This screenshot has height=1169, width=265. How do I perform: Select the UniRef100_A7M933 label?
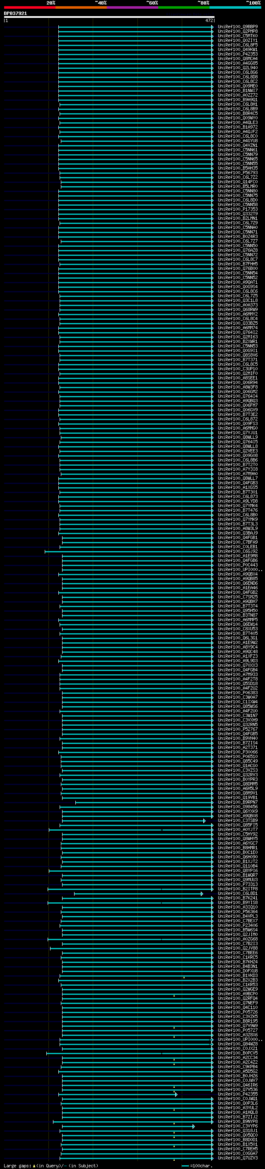click(237, 675)
